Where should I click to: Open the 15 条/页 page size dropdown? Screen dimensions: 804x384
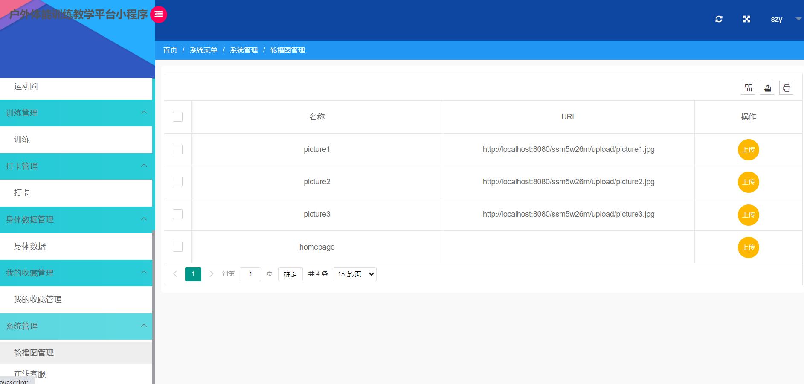(x=355, y=274)
